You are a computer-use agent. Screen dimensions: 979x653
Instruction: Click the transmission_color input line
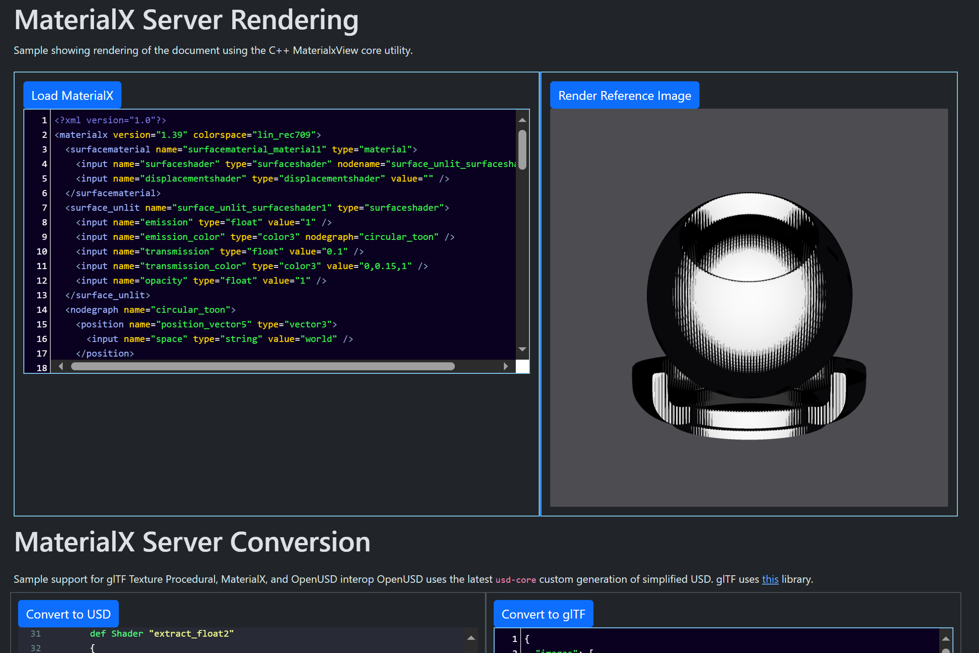pos(252,266)
